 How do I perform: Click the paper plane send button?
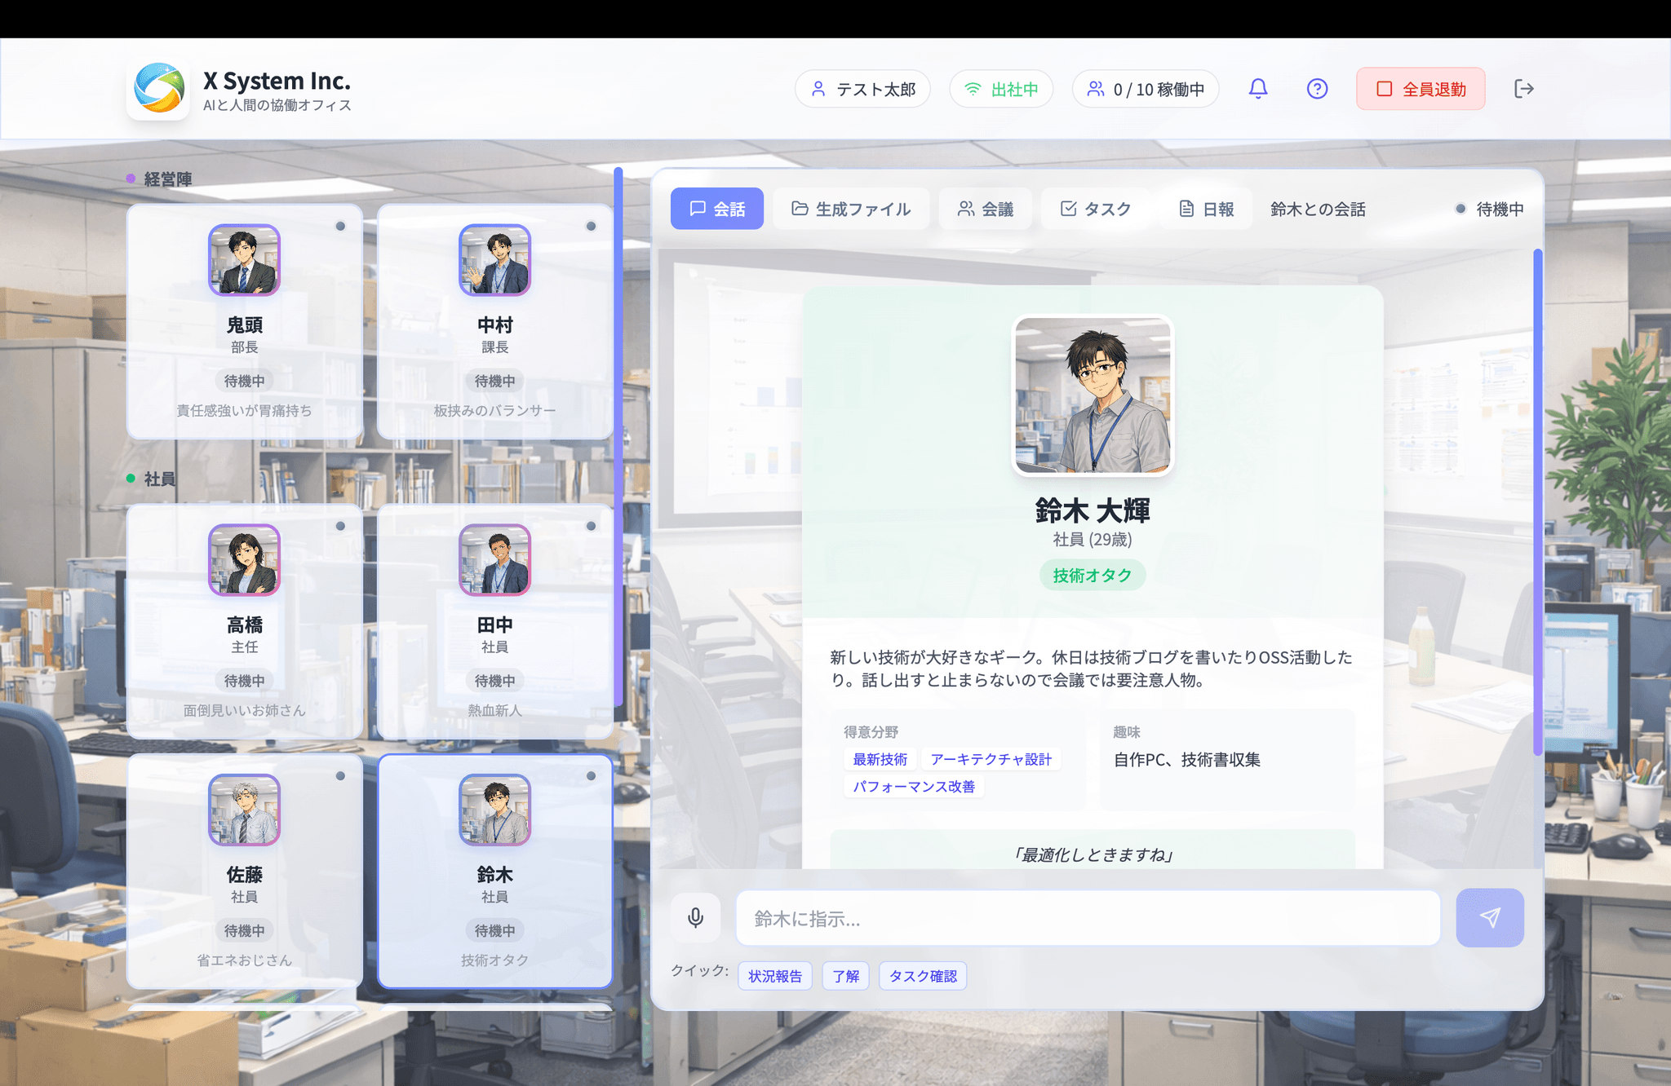coord(1489,918)
